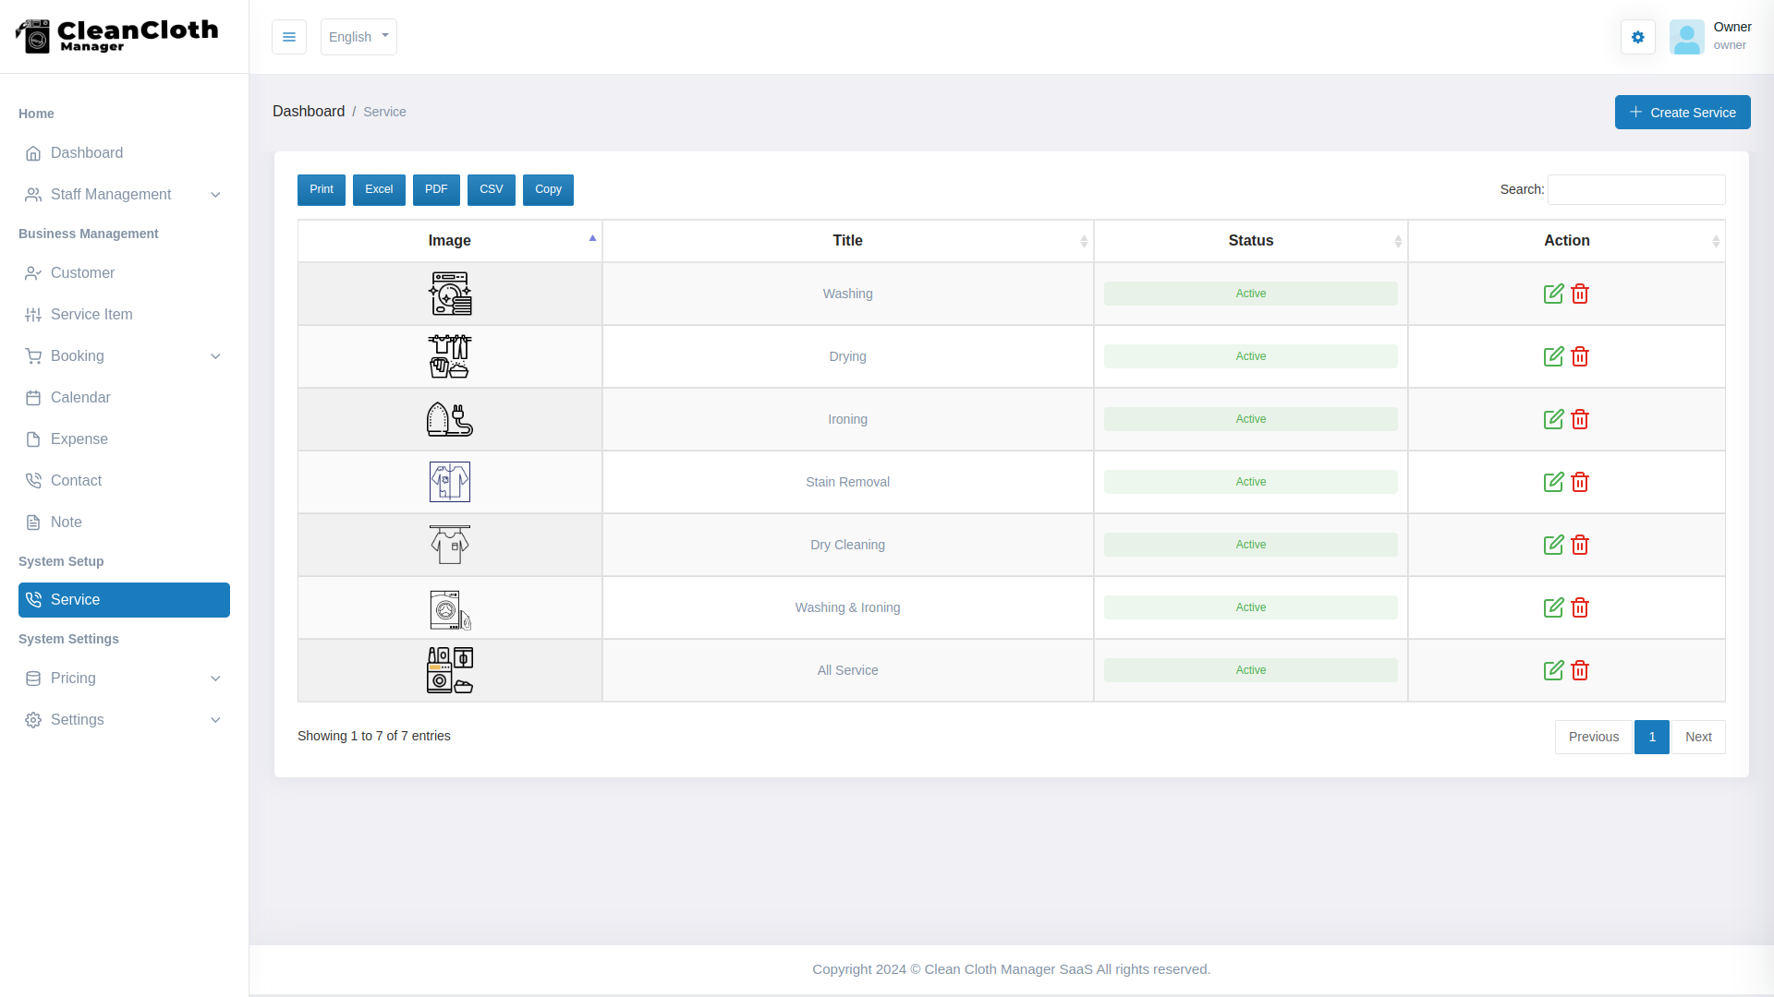Image resolution: width=1774 pixels, height=997 pixels.
Task: Toggle the Active status for Dry Cleaning
Action: pyautogui.click(x=1250, y=545)
